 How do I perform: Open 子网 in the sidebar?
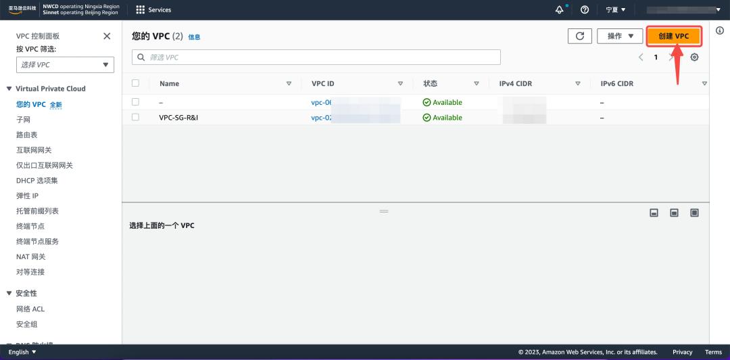[24, 120]
